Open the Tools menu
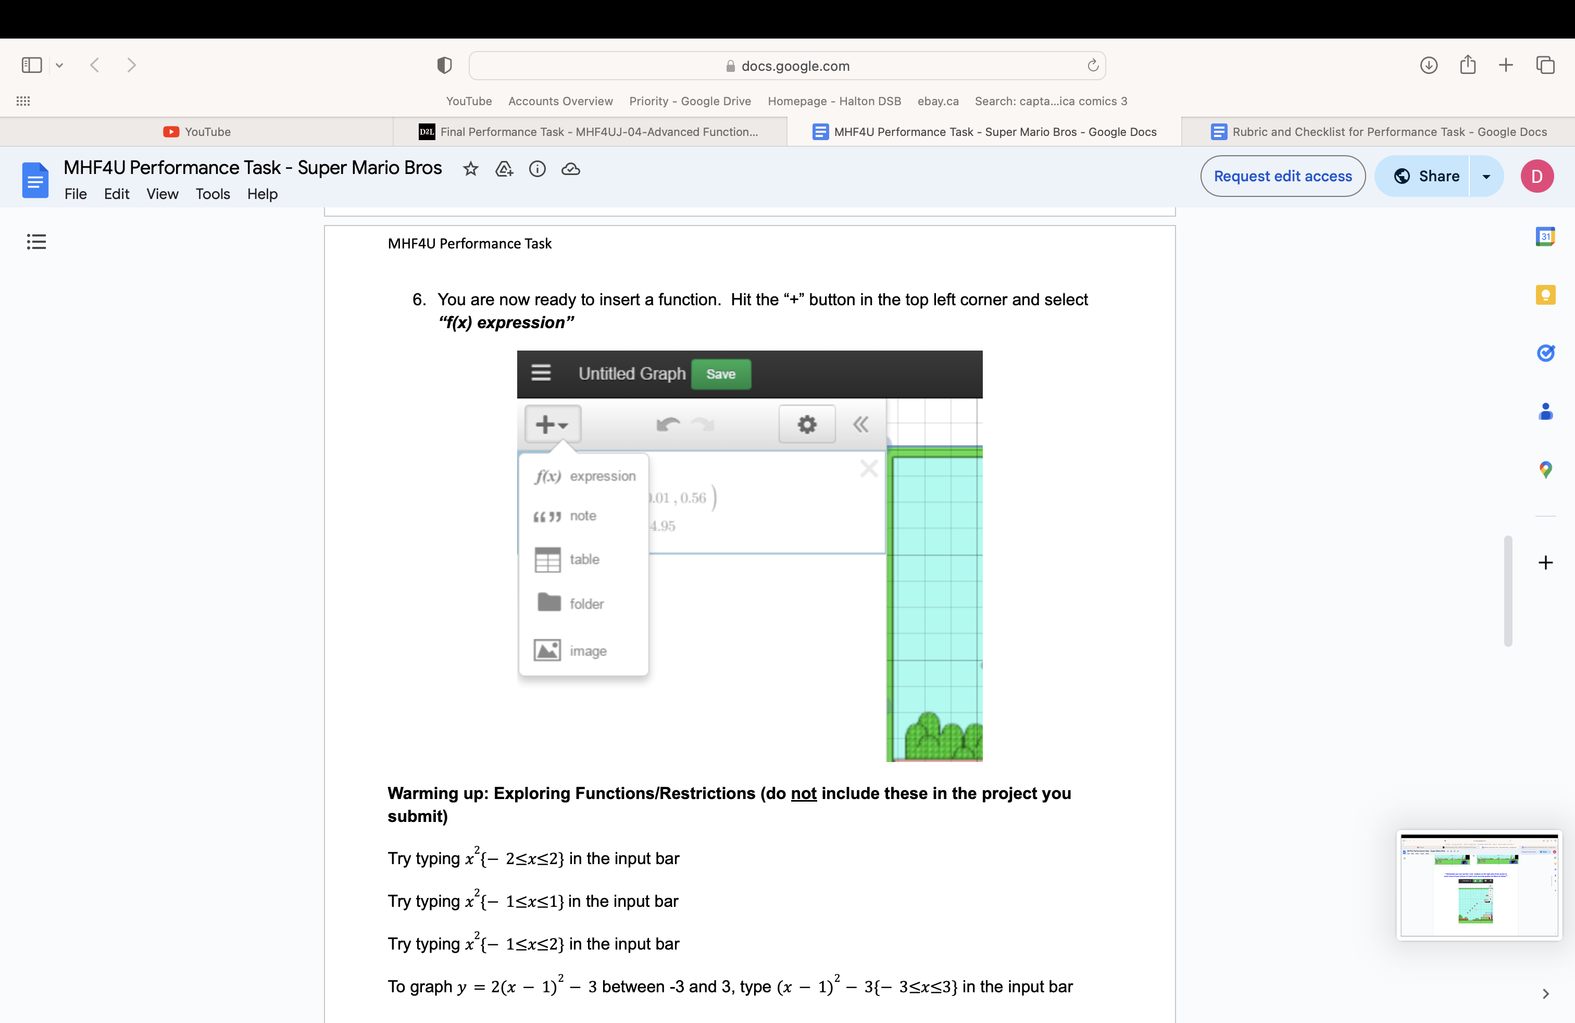Screen dimensions: 1575x1023 pos(213,194)
